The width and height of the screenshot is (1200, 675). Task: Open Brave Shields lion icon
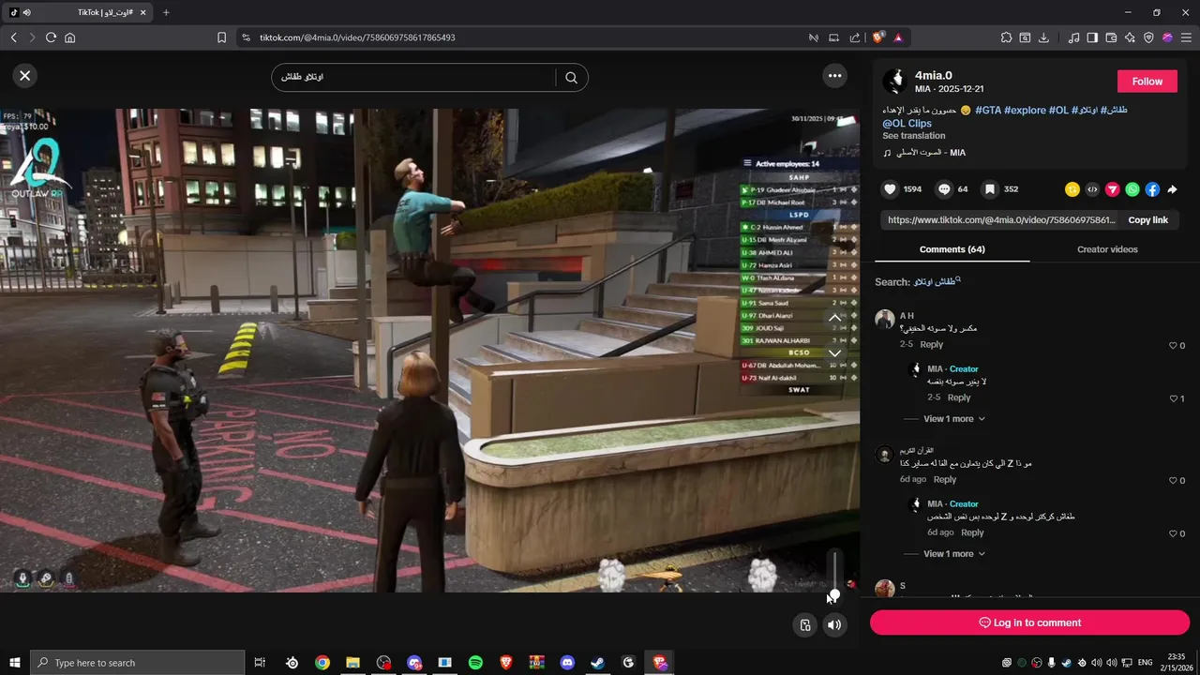(x=877, y=37)
